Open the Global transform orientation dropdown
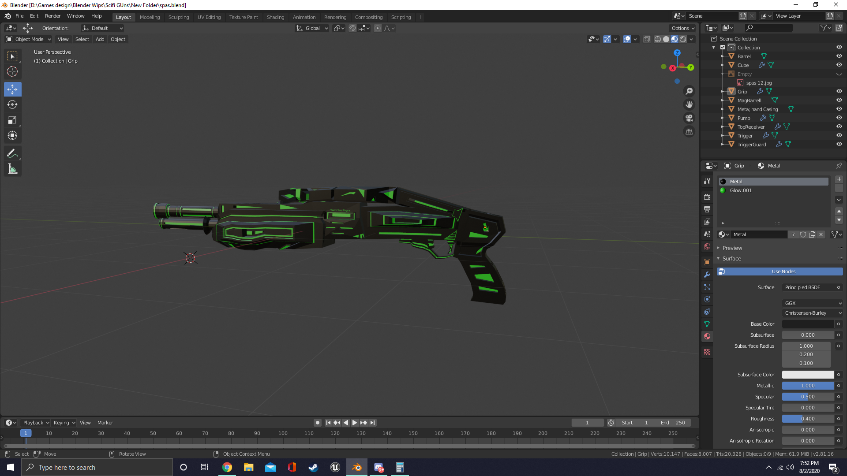Screen dimensions: 847x476 312,28
